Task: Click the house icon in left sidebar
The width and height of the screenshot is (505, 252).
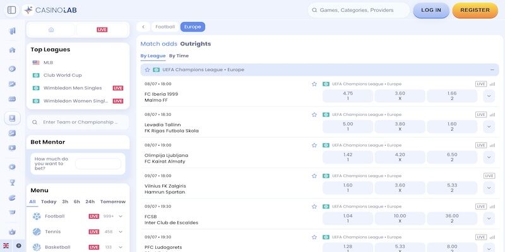Action: point(12,50)
